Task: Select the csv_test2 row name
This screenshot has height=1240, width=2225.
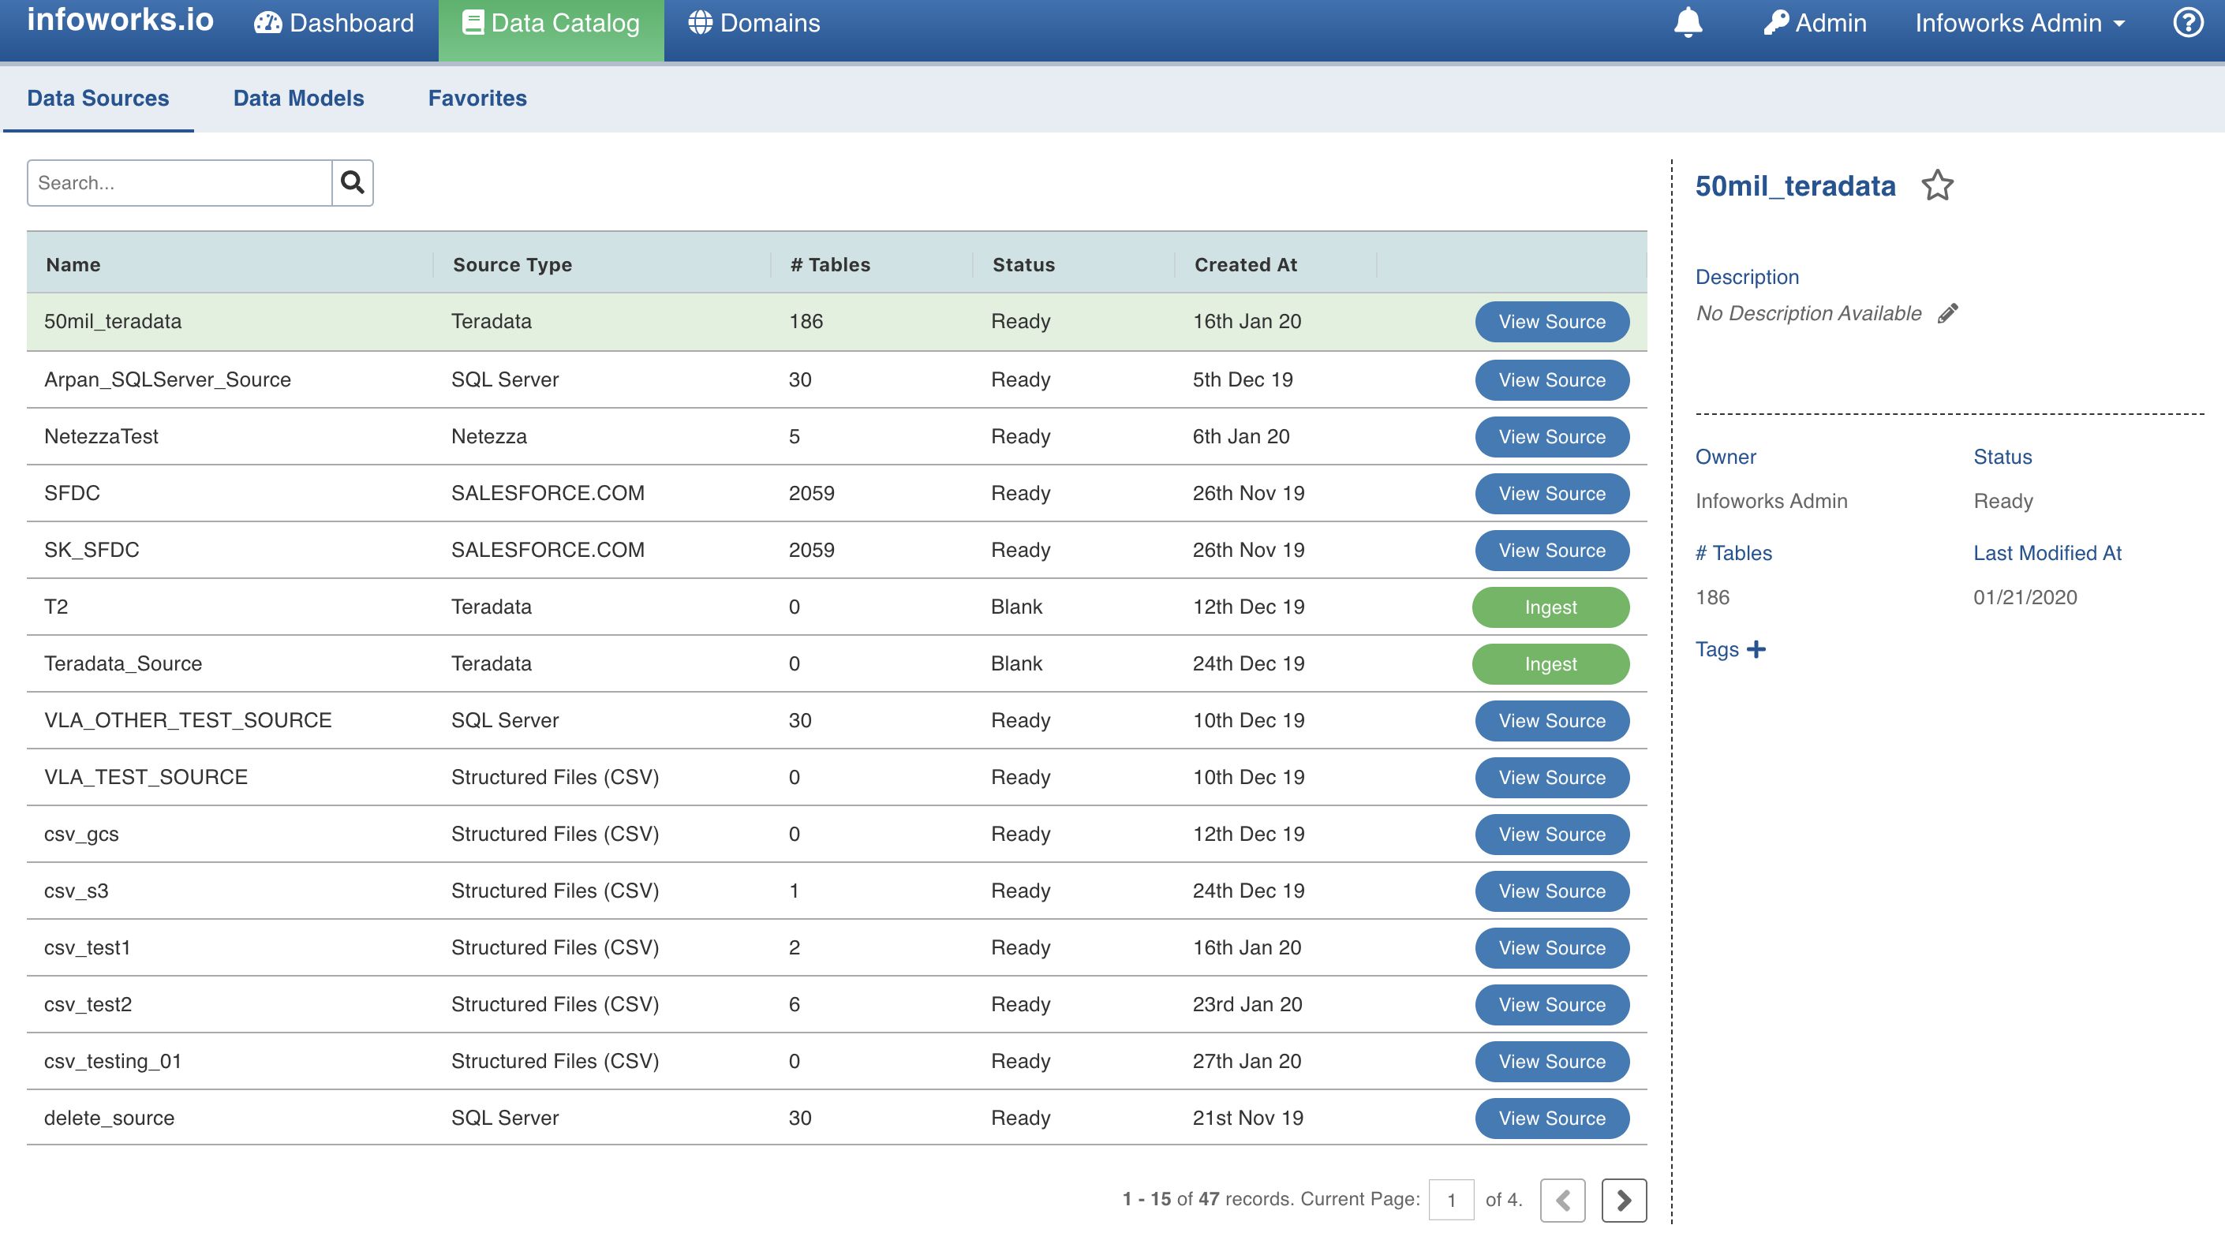Action: (88, 1004)
